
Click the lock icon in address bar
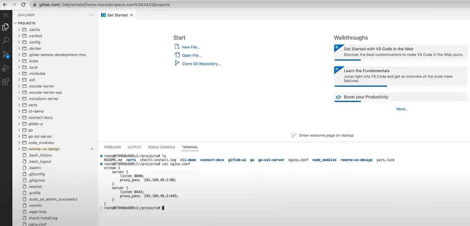pyautogui.click(x=35, y=5)
